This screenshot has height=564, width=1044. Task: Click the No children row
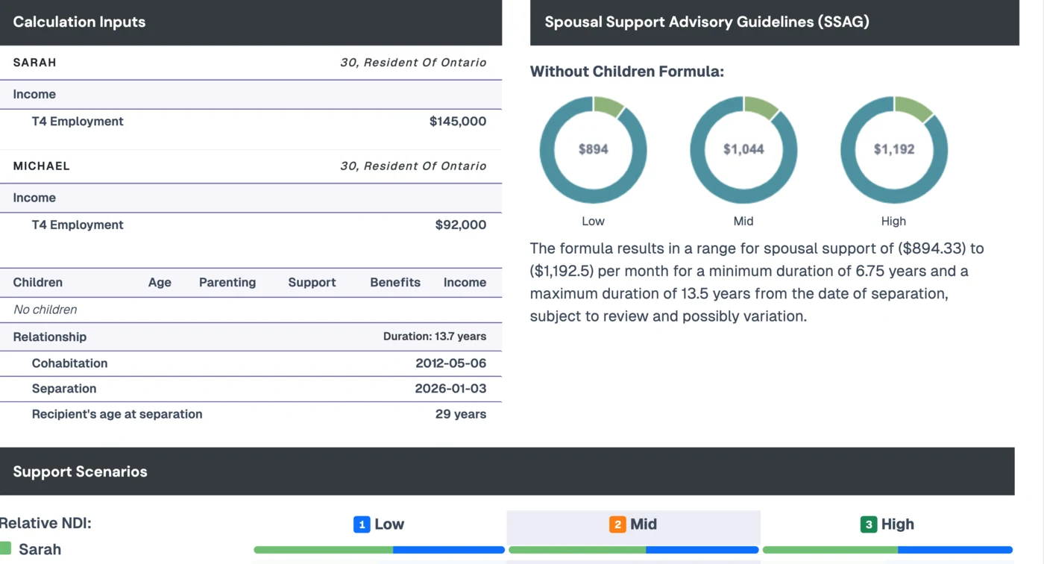click(x=251, y=310)
